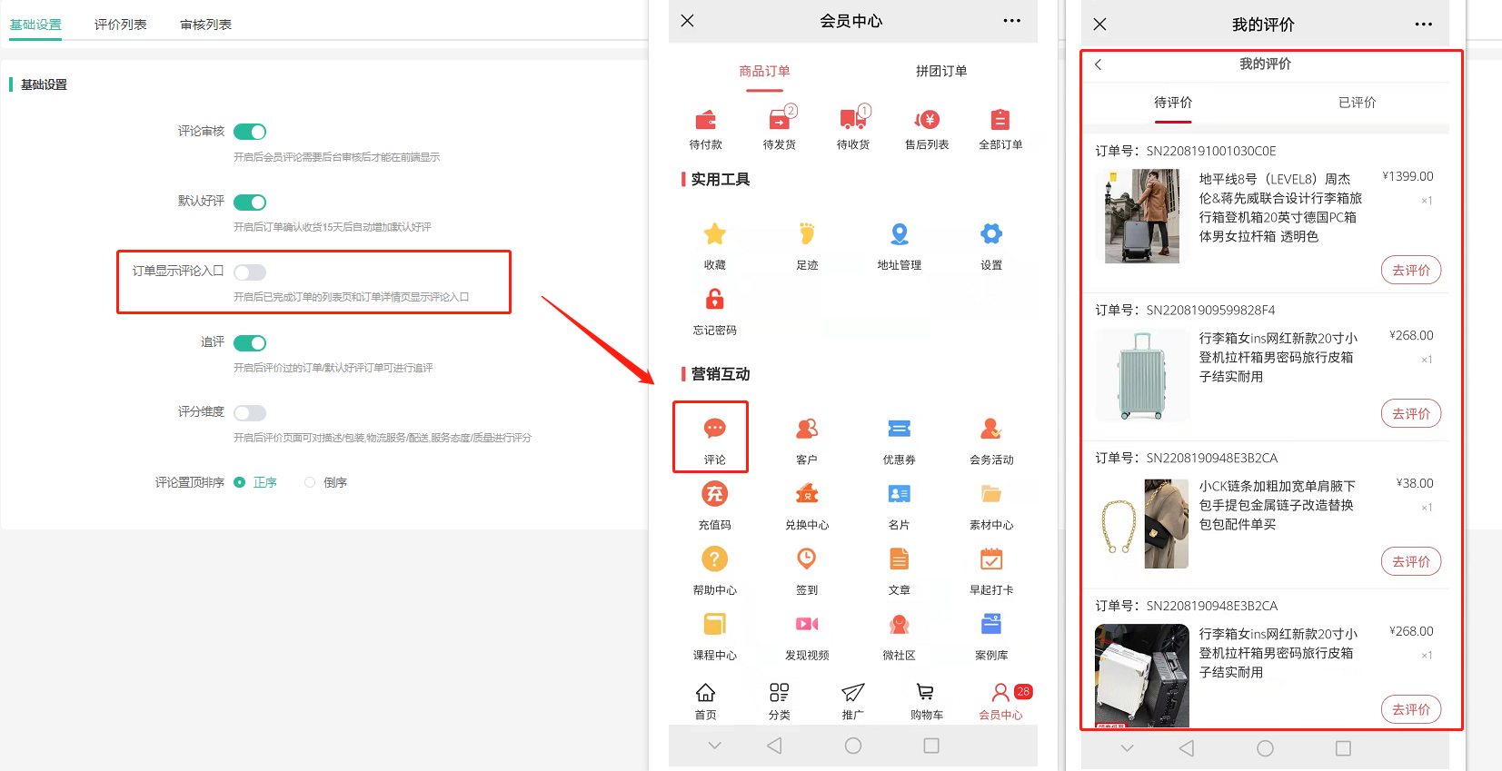This screenshot has width=1502, height=771.
Task: Open the 我的评价 three-dot menu
Action: (1423, 25)
